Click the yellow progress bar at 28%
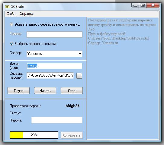Image resolution: width=164 pixels, height=145 pixels. tap(34, 135)
